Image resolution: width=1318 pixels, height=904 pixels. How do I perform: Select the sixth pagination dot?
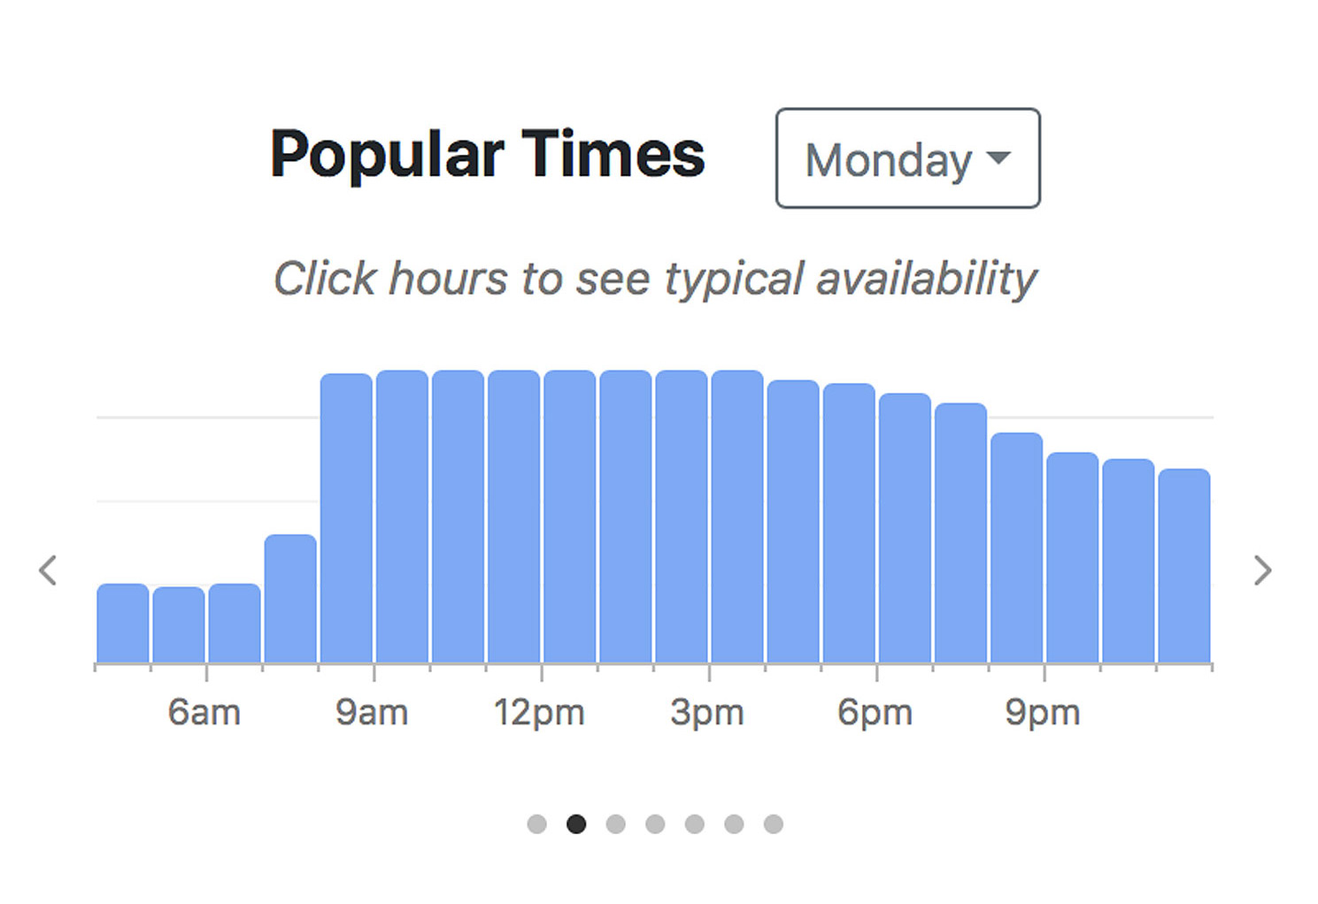(x=734, y=824)
